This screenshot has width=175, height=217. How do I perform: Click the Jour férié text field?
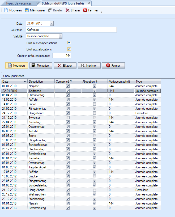coord(71,30)
